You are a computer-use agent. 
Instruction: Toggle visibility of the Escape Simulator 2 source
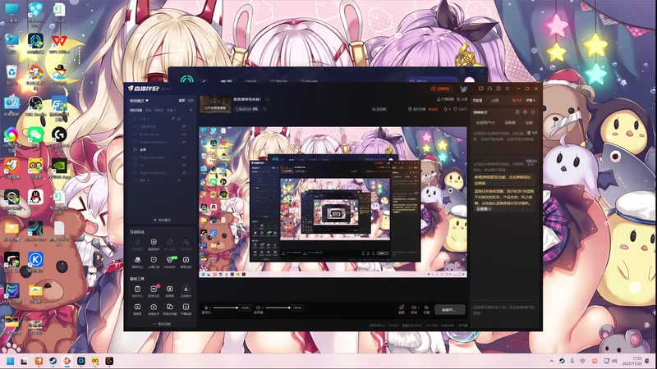184,142
